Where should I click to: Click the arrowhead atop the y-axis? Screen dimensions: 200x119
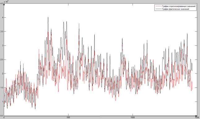(x=4, y=4)
